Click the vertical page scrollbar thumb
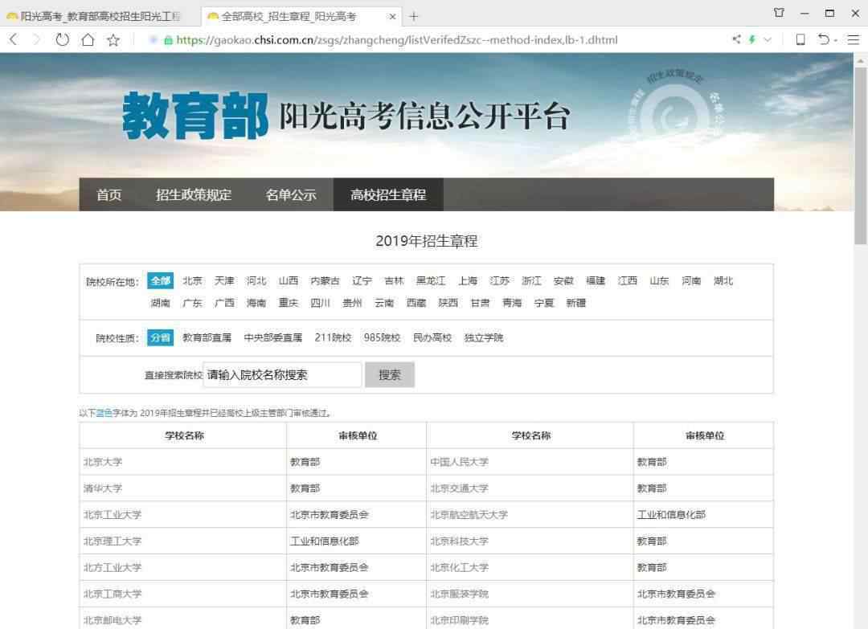This screenshot has width=868, height=629. pos(860,156)
